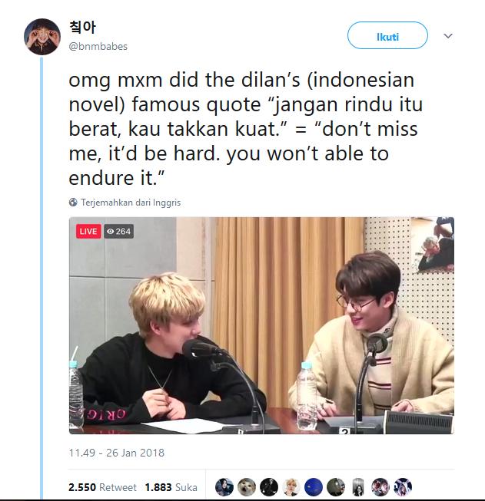Viewport: 485px width, 501px height.
Task: Click the tweet text about dilan's quote
Action: click(x=245, y=129)
